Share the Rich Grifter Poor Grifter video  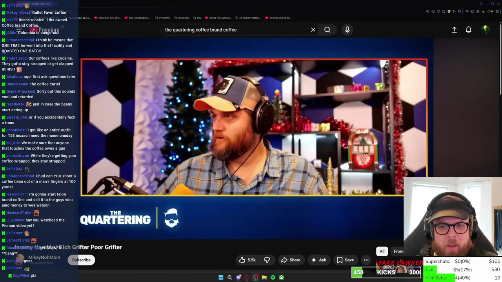point(291,260)
